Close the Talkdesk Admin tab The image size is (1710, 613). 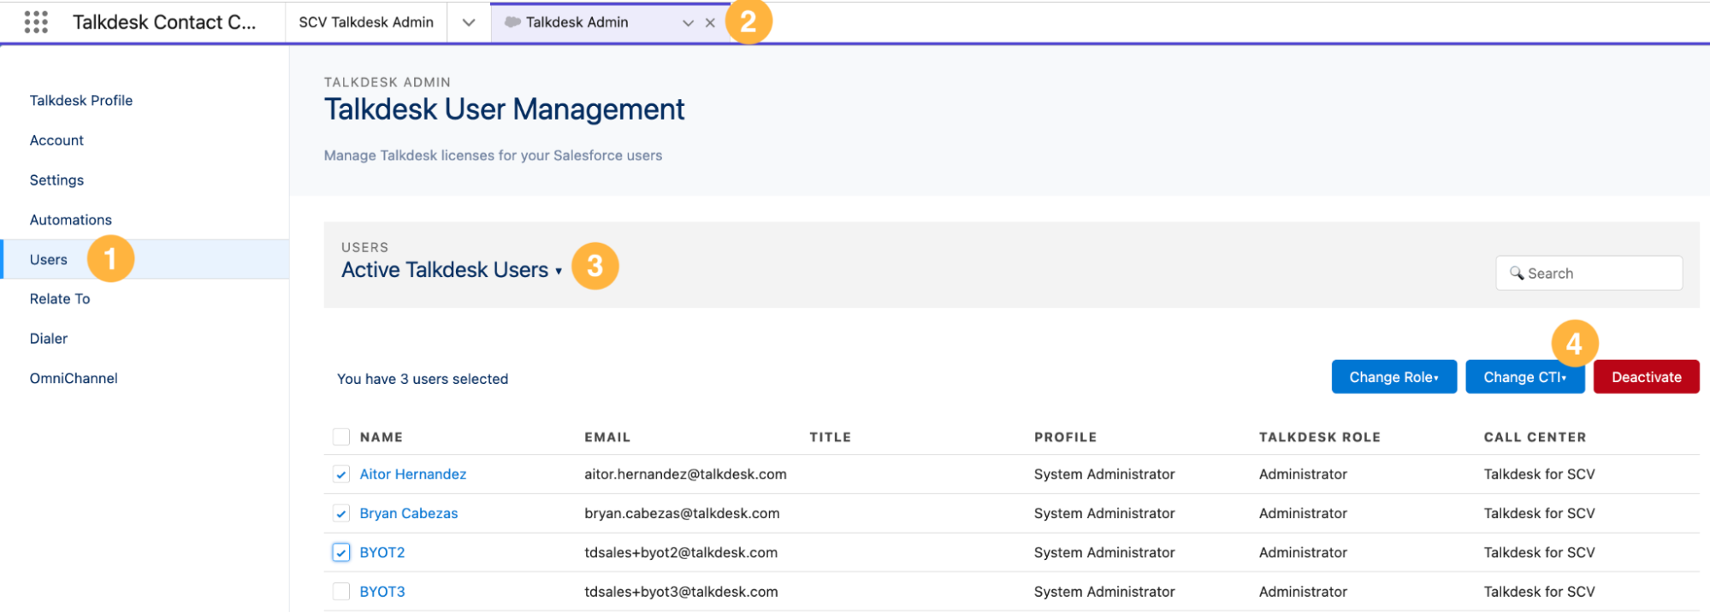coord(710,23)
